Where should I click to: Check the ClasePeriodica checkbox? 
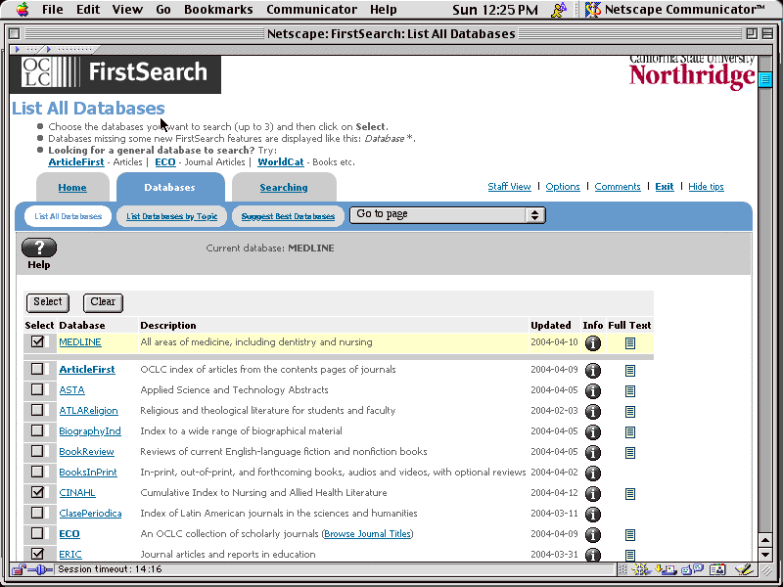[37, 513]
